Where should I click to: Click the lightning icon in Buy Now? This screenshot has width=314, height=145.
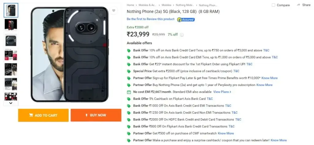click(87, 115)
